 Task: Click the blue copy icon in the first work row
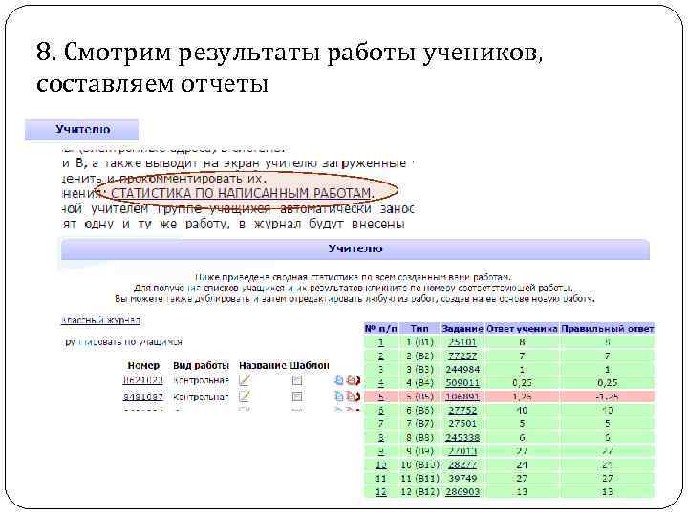[338, 380]
